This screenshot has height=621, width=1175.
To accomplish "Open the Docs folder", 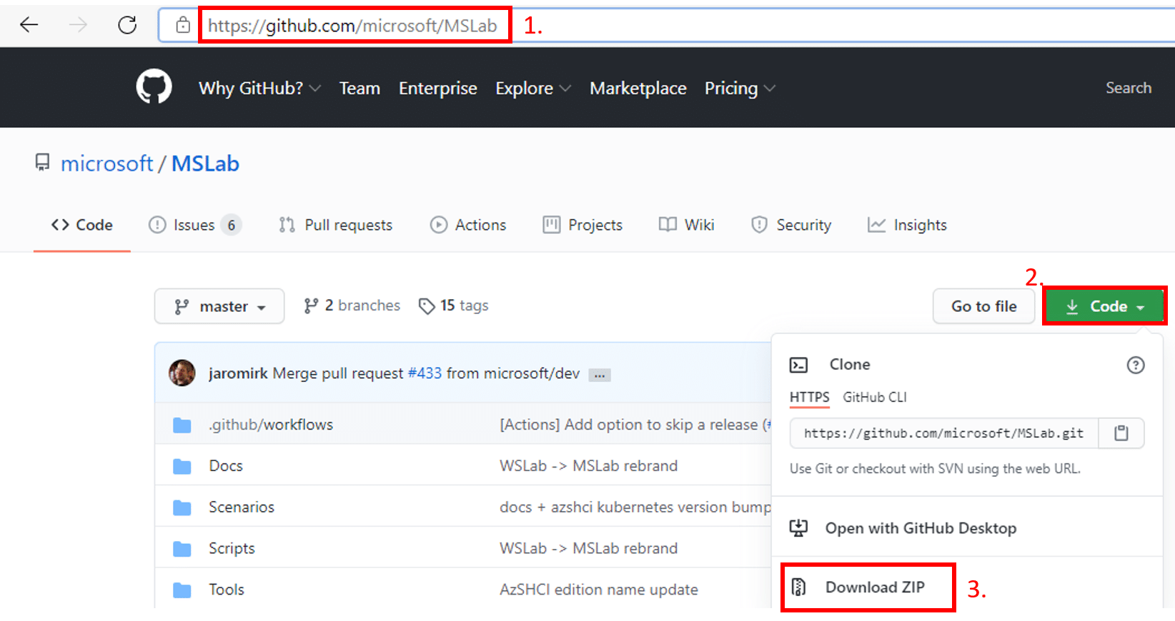I will click(x=226, y=466).
